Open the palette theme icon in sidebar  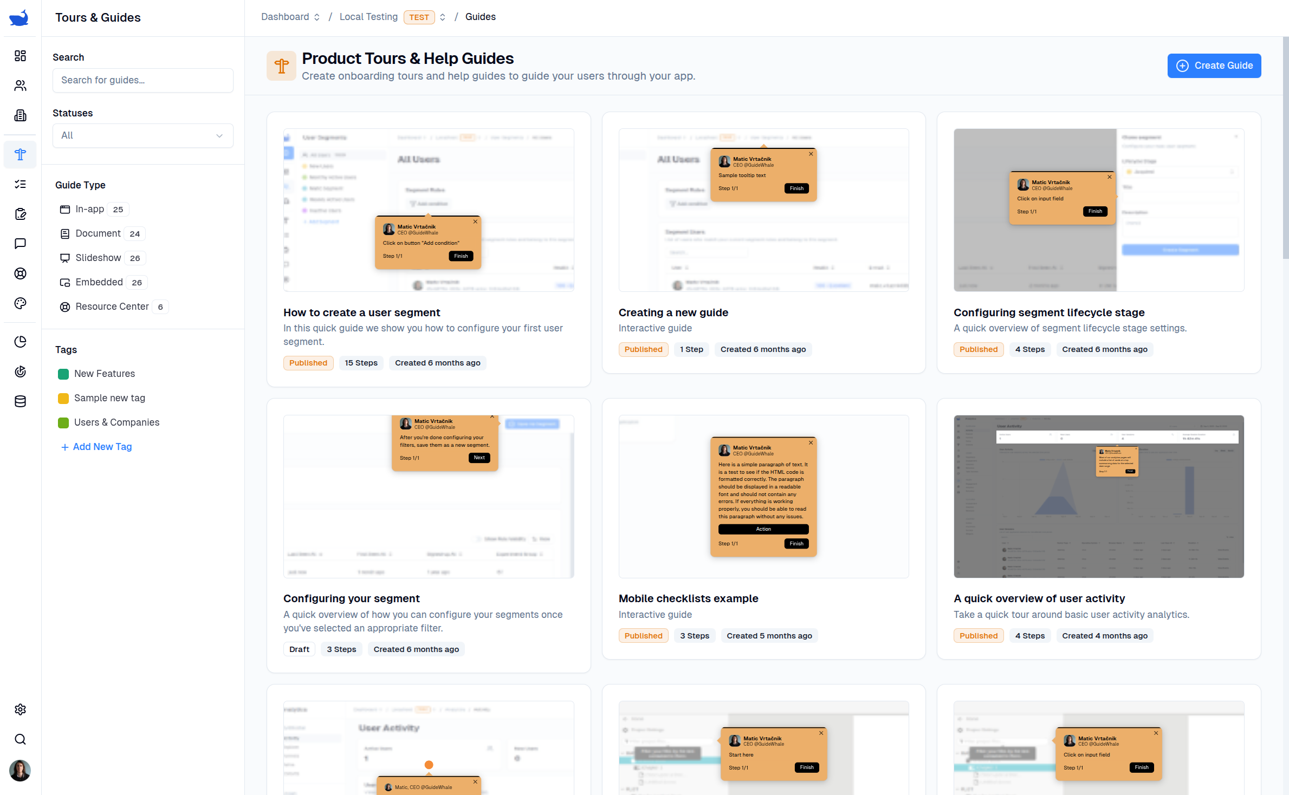[x=20, y=303]
